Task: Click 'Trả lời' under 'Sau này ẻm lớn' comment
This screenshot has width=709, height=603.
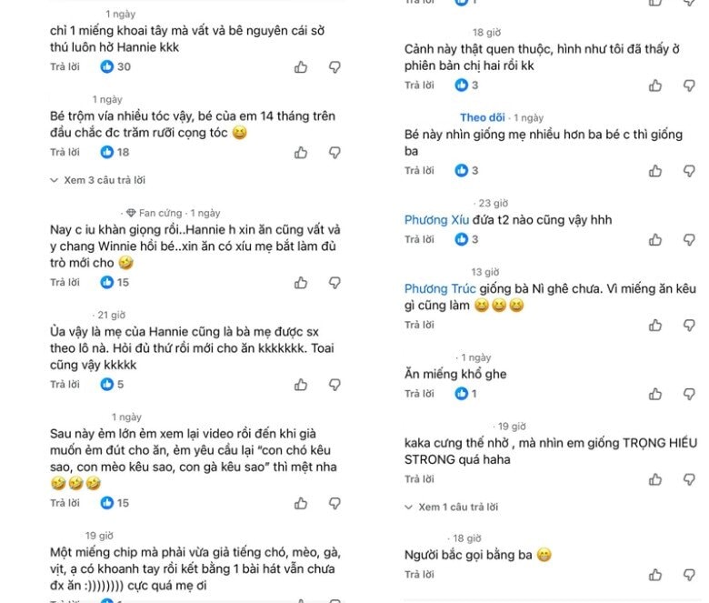Action: point(65,503)
